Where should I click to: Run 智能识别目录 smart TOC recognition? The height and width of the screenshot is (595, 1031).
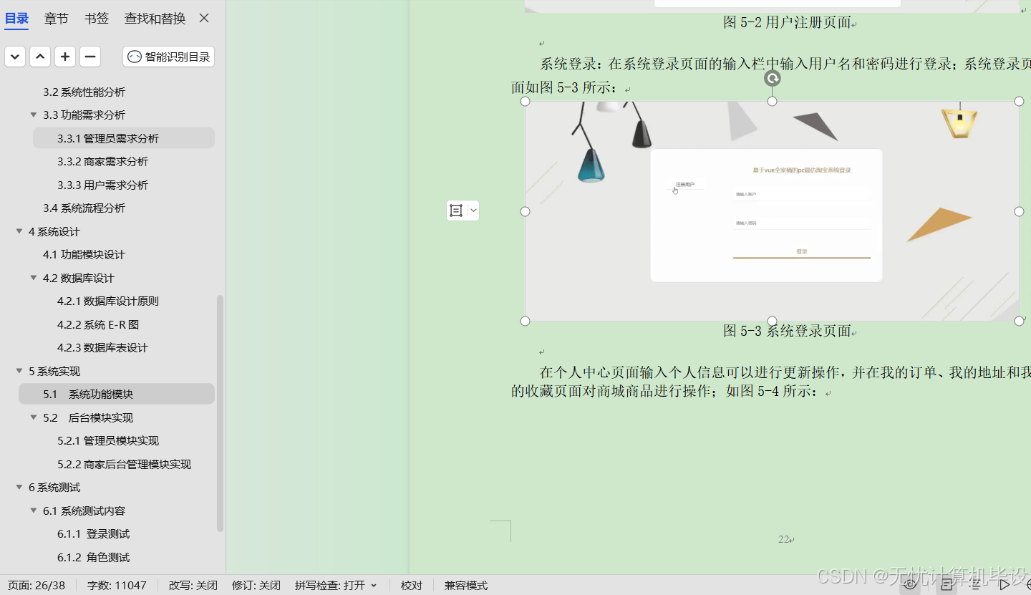coord(168,57)
